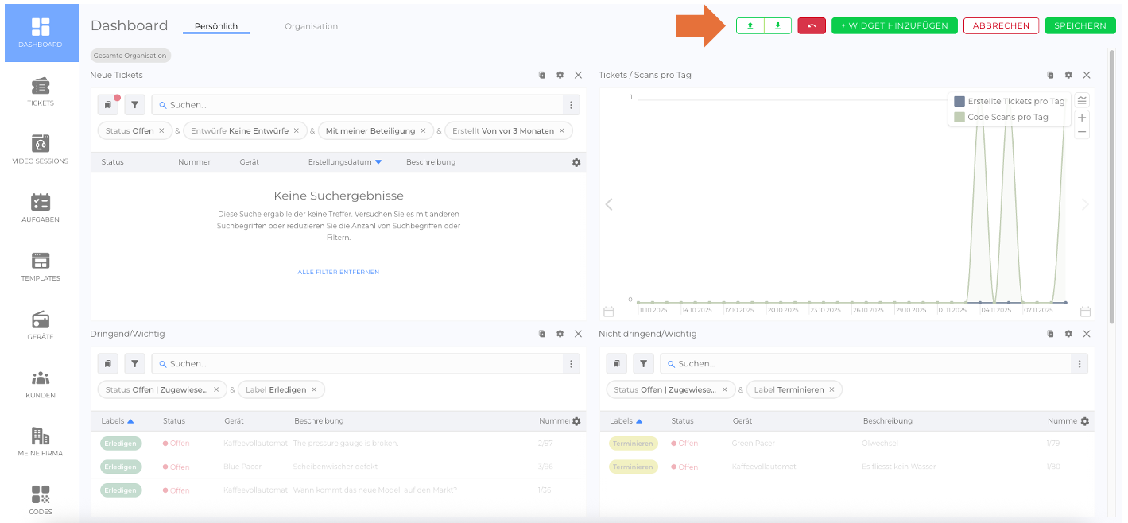Click the Speichern button
Image resolution: width=1128 pixels, height=523 pixels.
[1080, 26]
